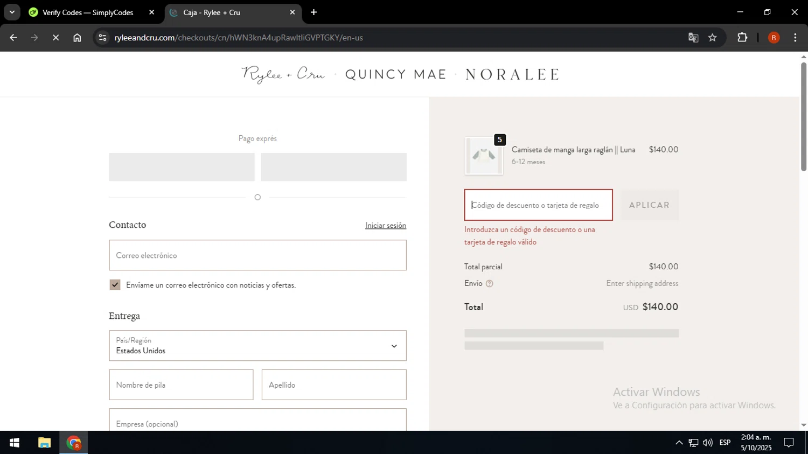Viewport: 808px width, 454px height.
Task: Go forward to the next page
Action: (34, 38)
